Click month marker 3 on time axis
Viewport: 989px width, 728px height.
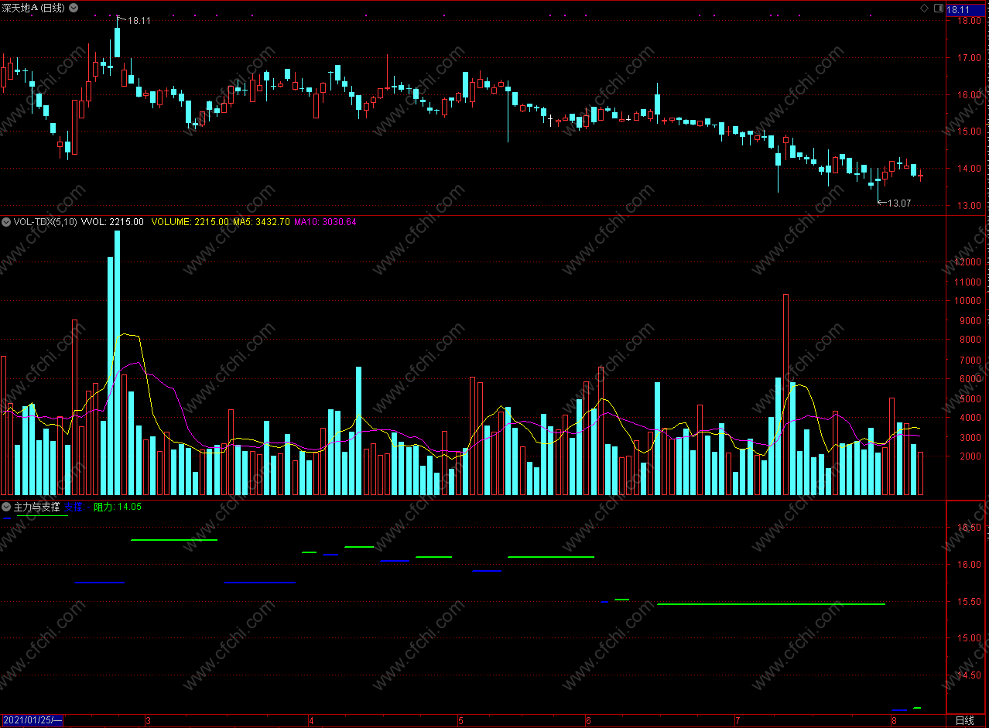coord(148,720)
